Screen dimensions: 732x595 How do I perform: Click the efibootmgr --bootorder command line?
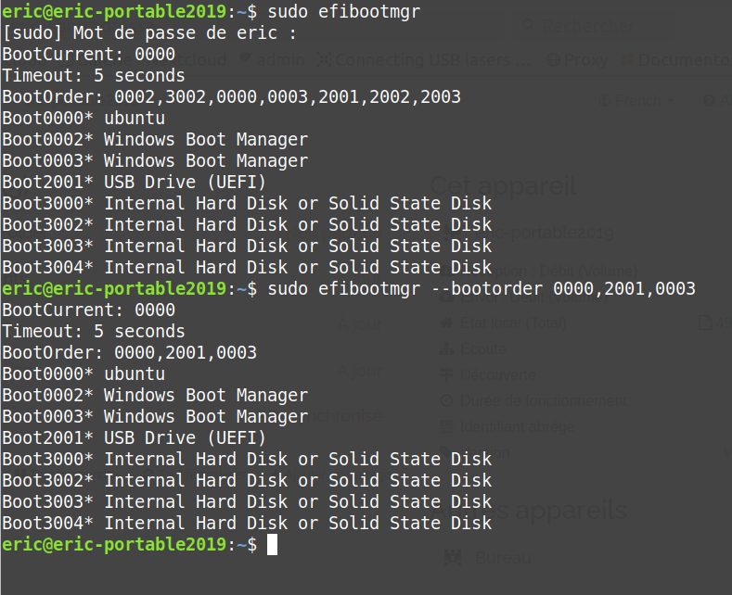pos(482,289)
